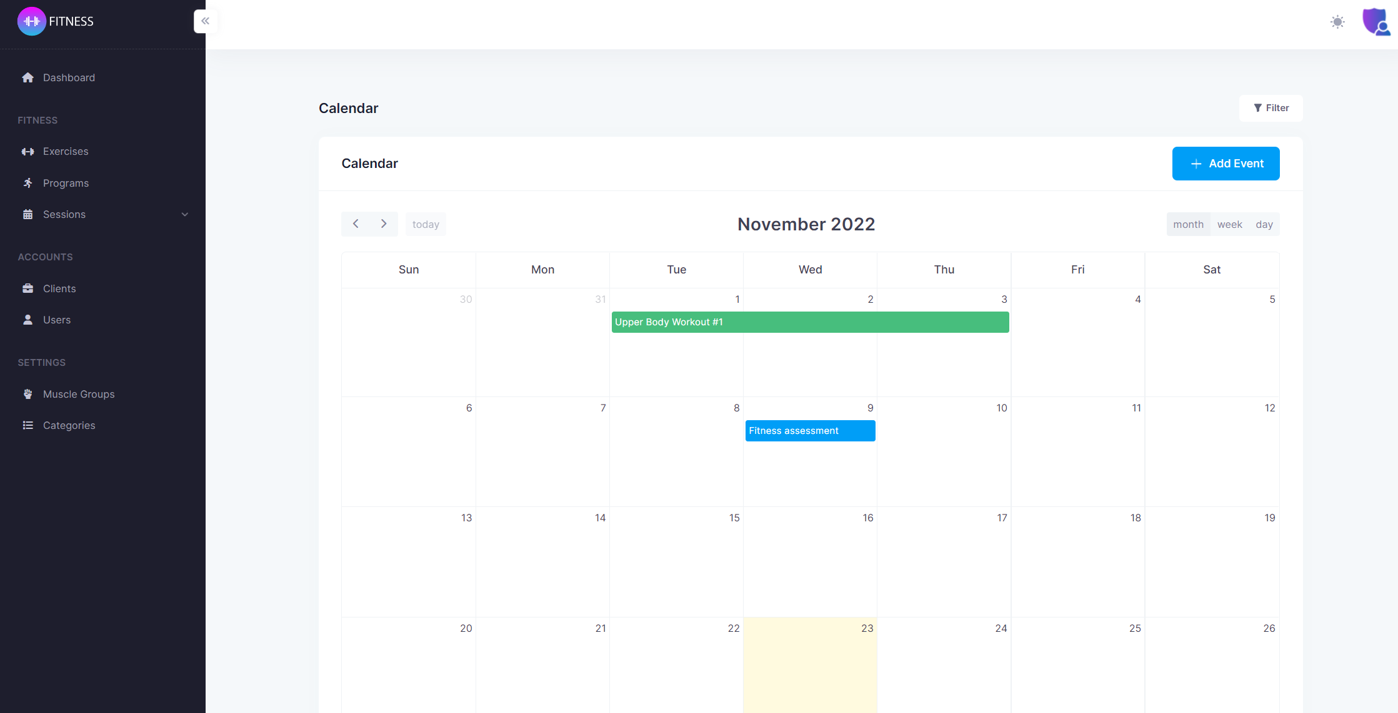
Task: Select the month view tab
Action: 1188,224
